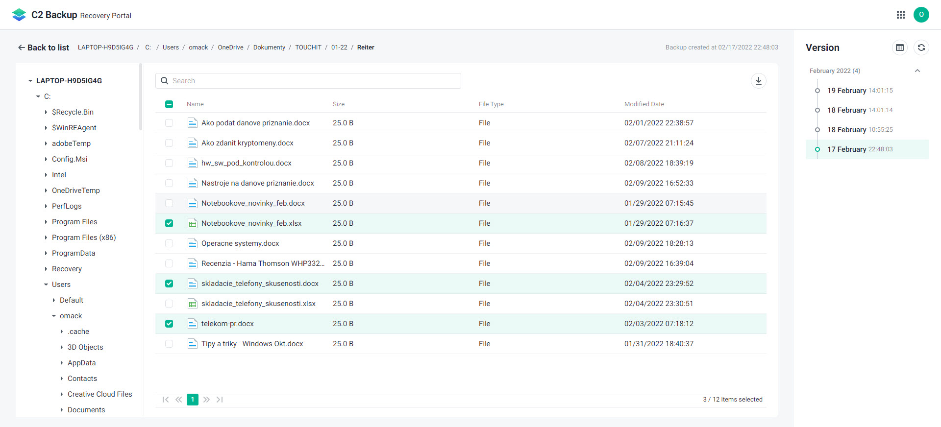
Task: Navigate to TOUCHIT in breadcrumb path
Action: (308, 47)
